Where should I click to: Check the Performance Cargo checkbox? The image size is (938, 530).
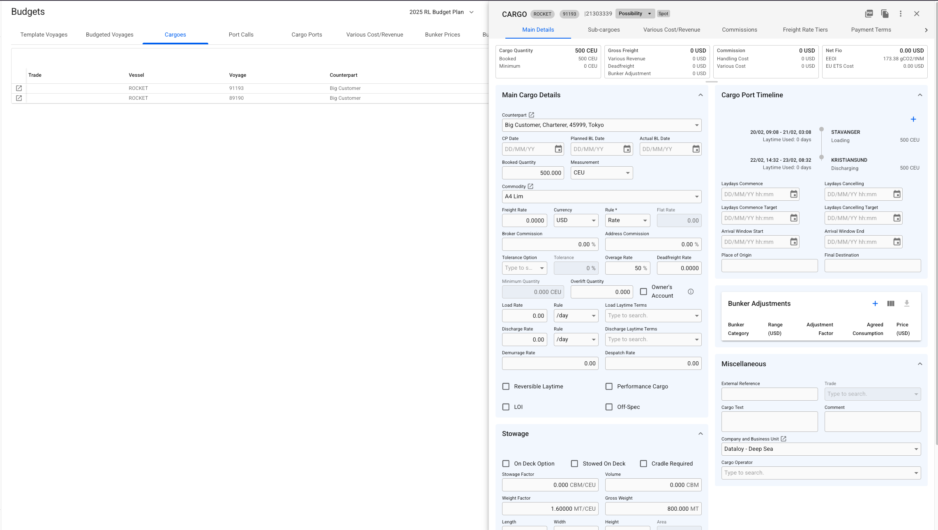(609, 386)
